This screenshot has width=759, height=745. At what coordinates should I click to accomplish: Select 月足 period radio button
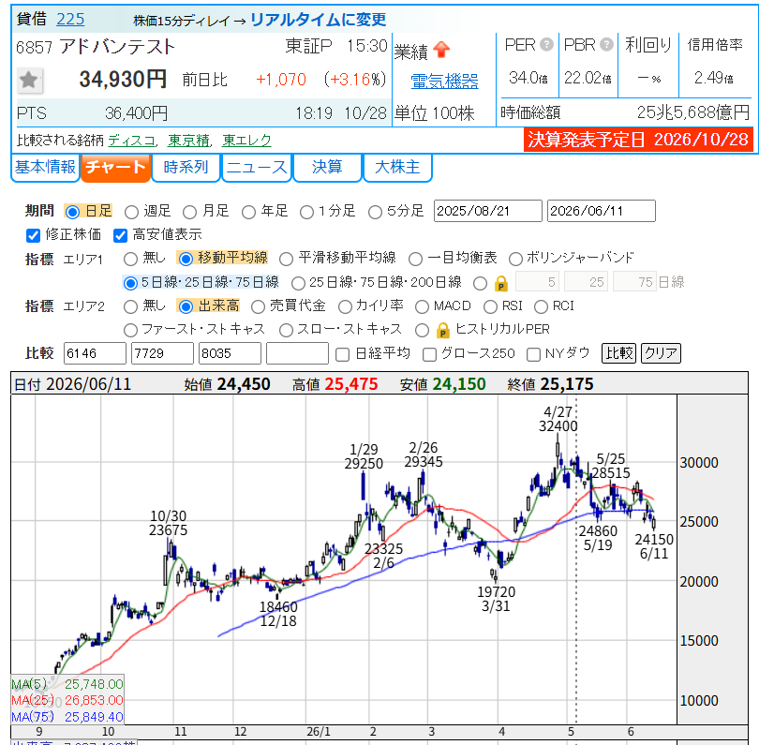pos(189,212)
